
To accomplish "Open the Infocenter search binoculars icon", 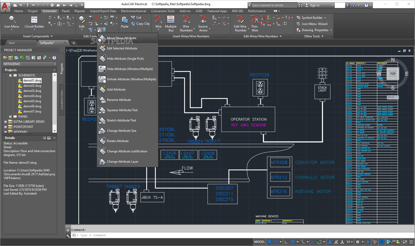I will point(301,5).
